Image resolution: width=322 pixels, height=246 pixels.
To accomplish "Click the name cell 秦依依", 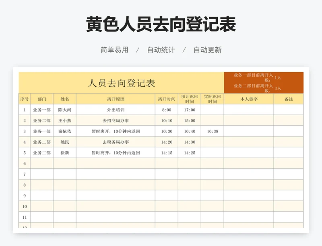I will (x=65, y=131).
